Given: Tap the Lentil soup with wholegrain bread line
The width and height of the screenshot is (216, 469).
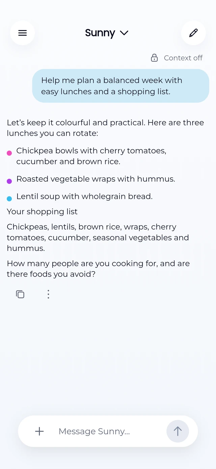Looking at the screenshot, I should (84, 196).
